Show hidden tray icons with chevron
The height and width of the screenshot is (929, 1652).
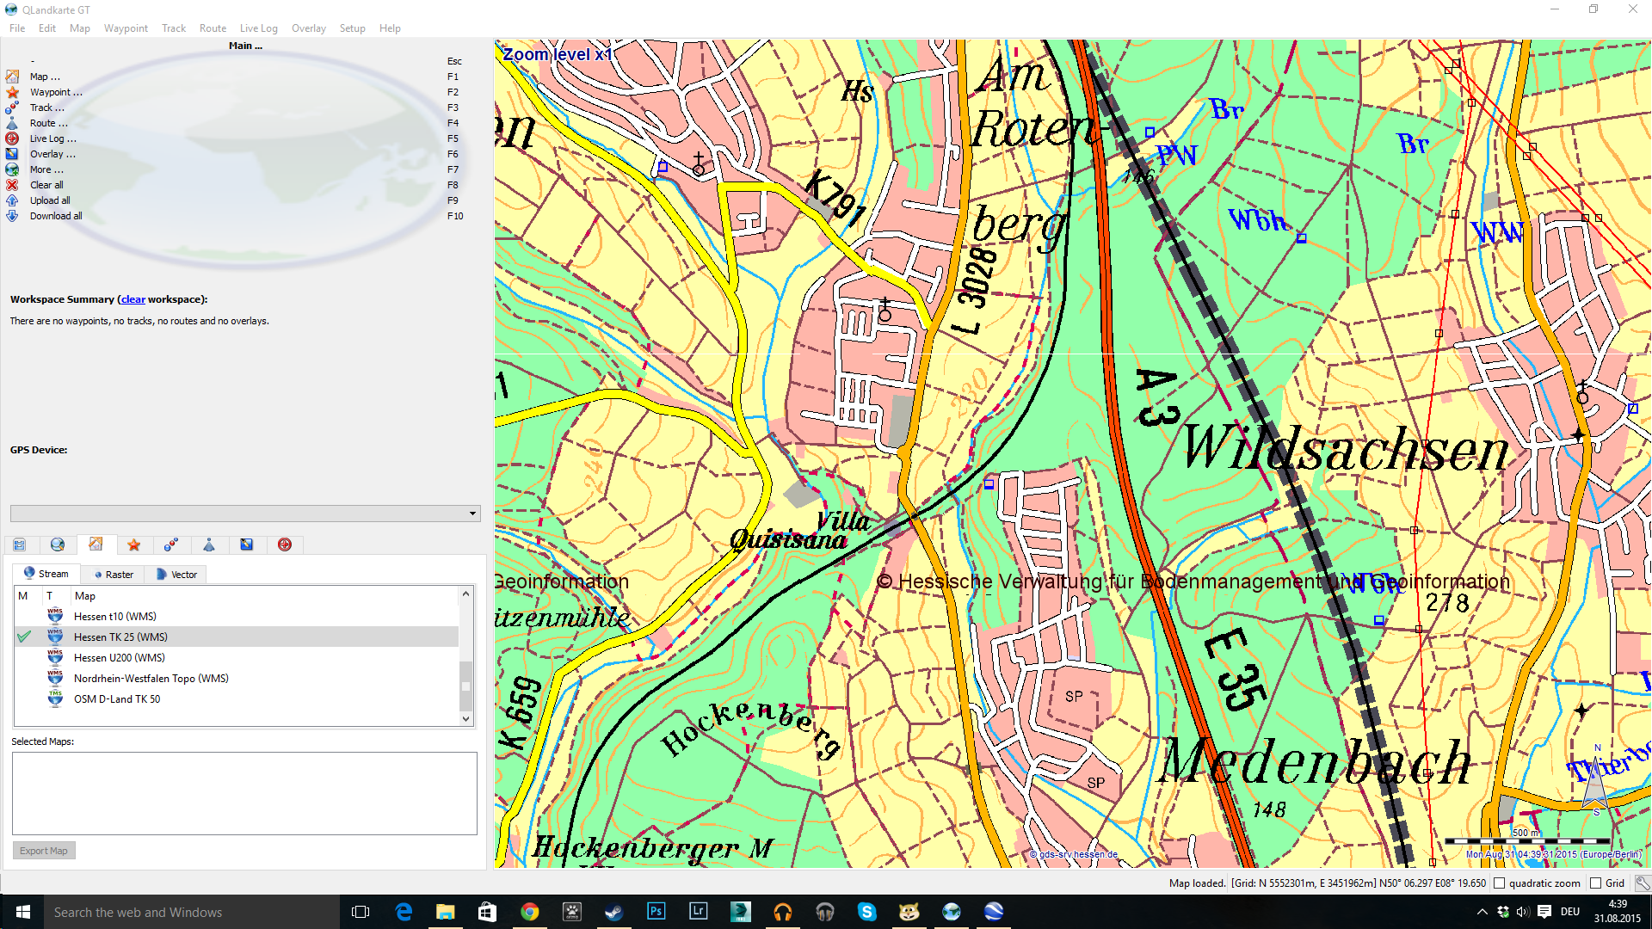pyautogui.click(x=1482, y=912)
